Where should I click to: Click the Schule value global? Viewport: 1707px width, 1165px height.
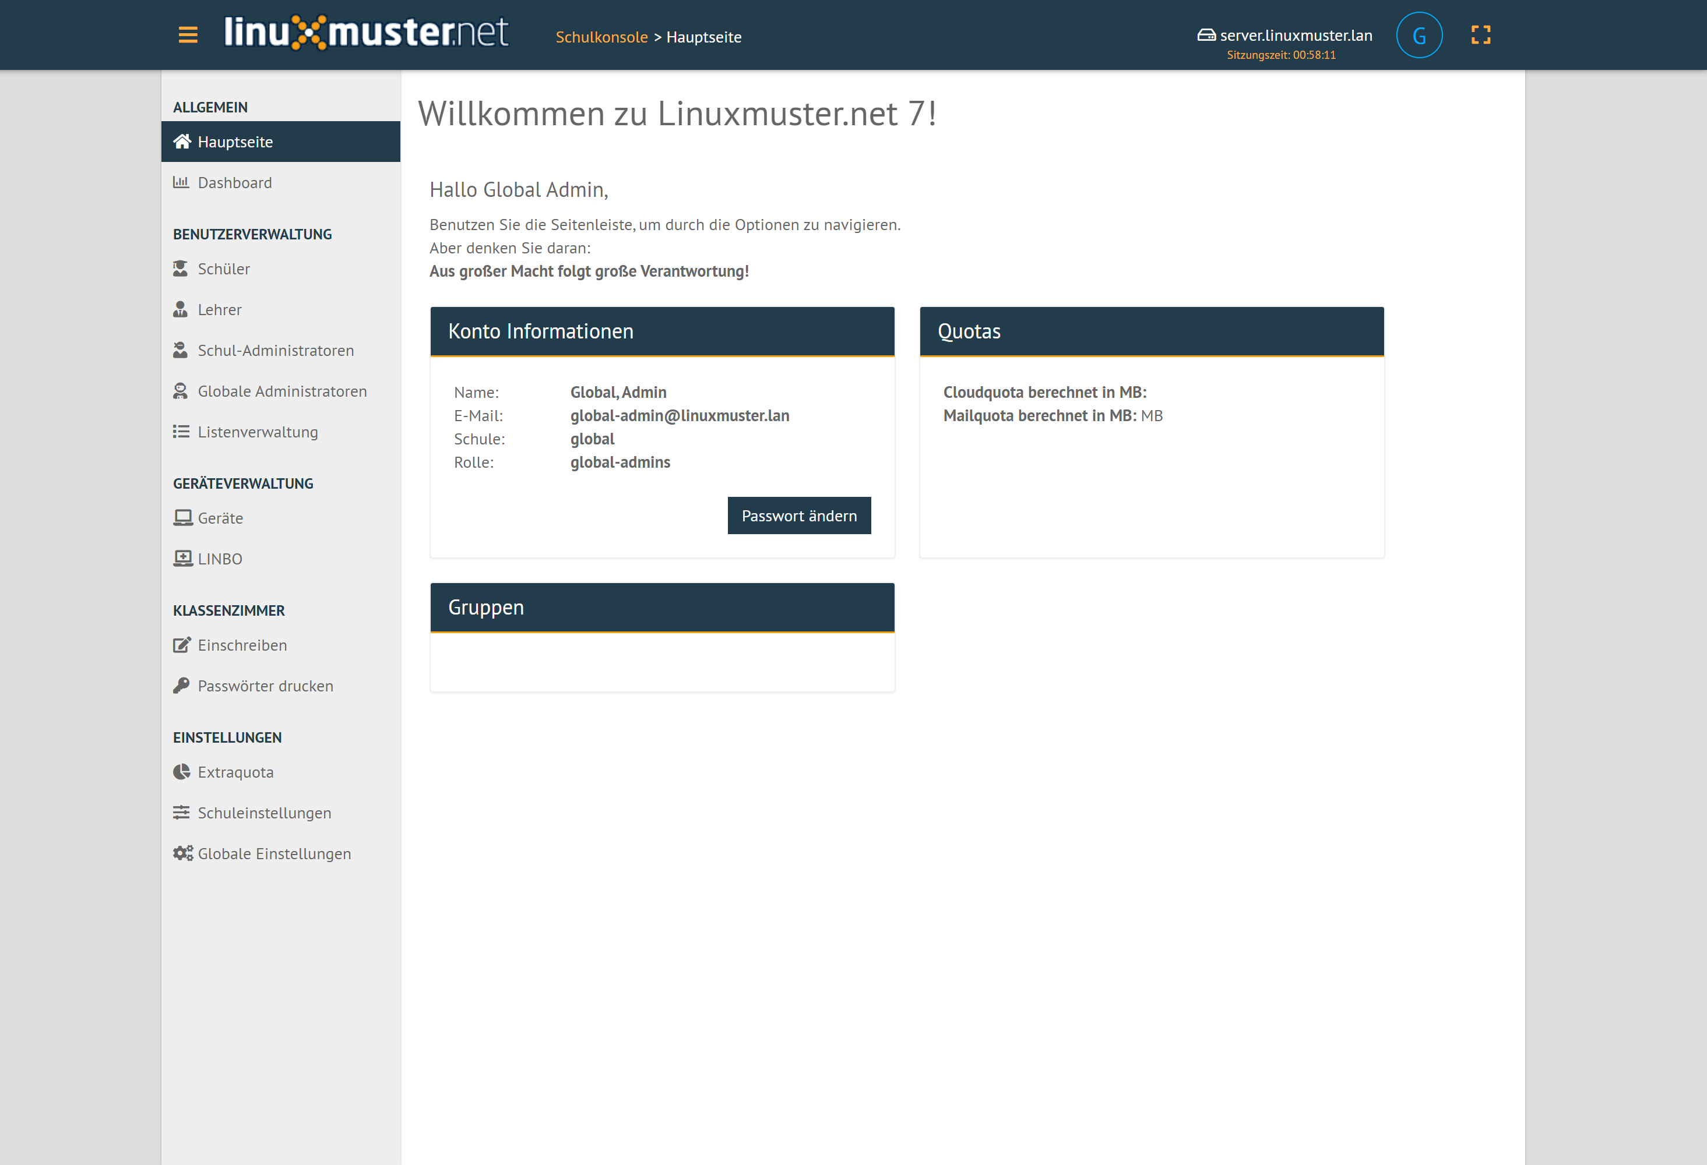click(x=592, y=439)
